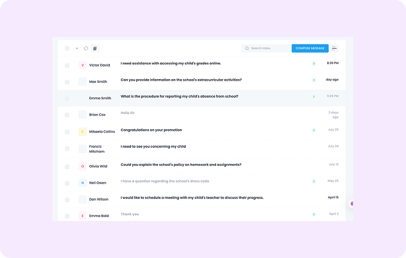Click the sender name Neil Owen
The width and height of the screenshot is (406, 258).
tap(98, 183)
